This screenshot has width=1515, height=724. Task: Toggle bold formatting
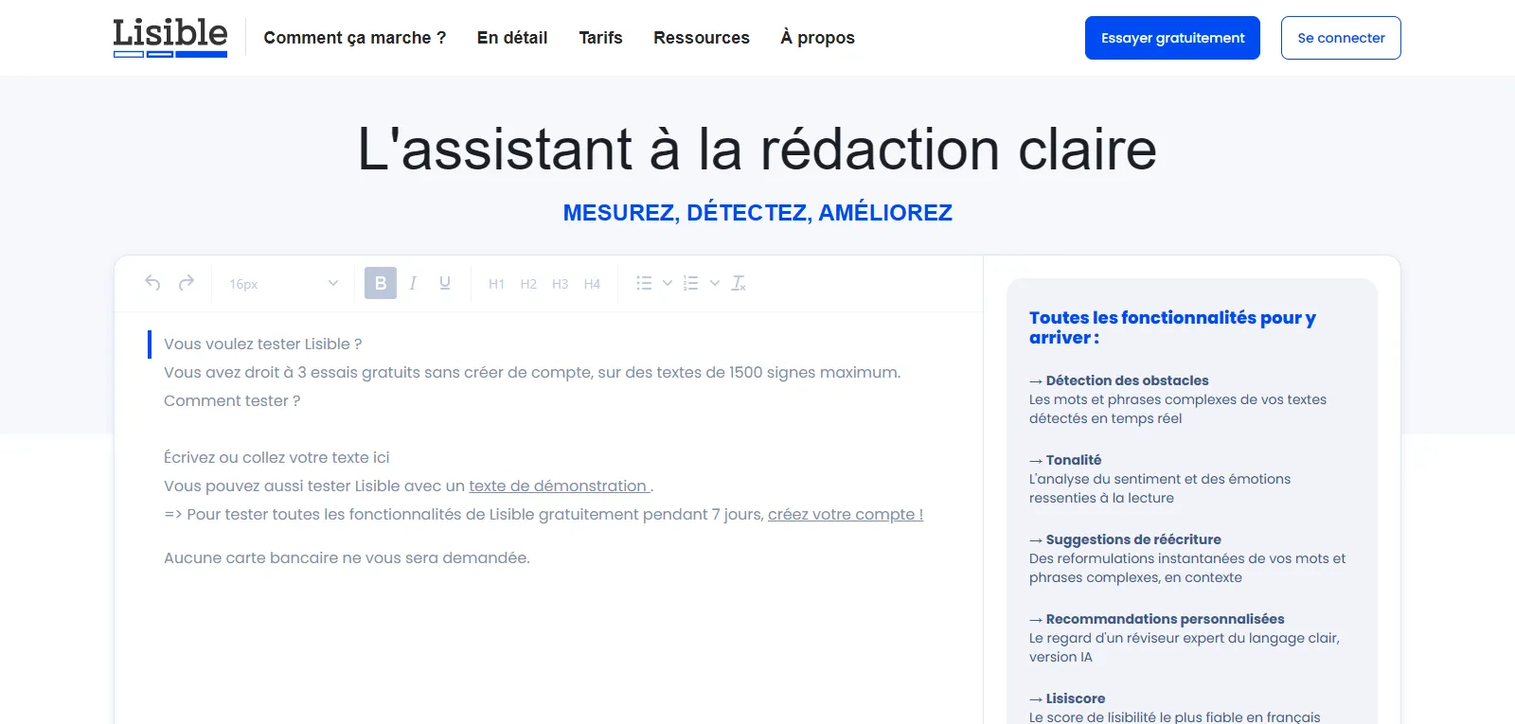(381, 283)
